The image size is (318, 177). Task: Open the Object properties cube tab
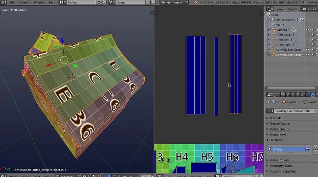(x=298, y=94)
